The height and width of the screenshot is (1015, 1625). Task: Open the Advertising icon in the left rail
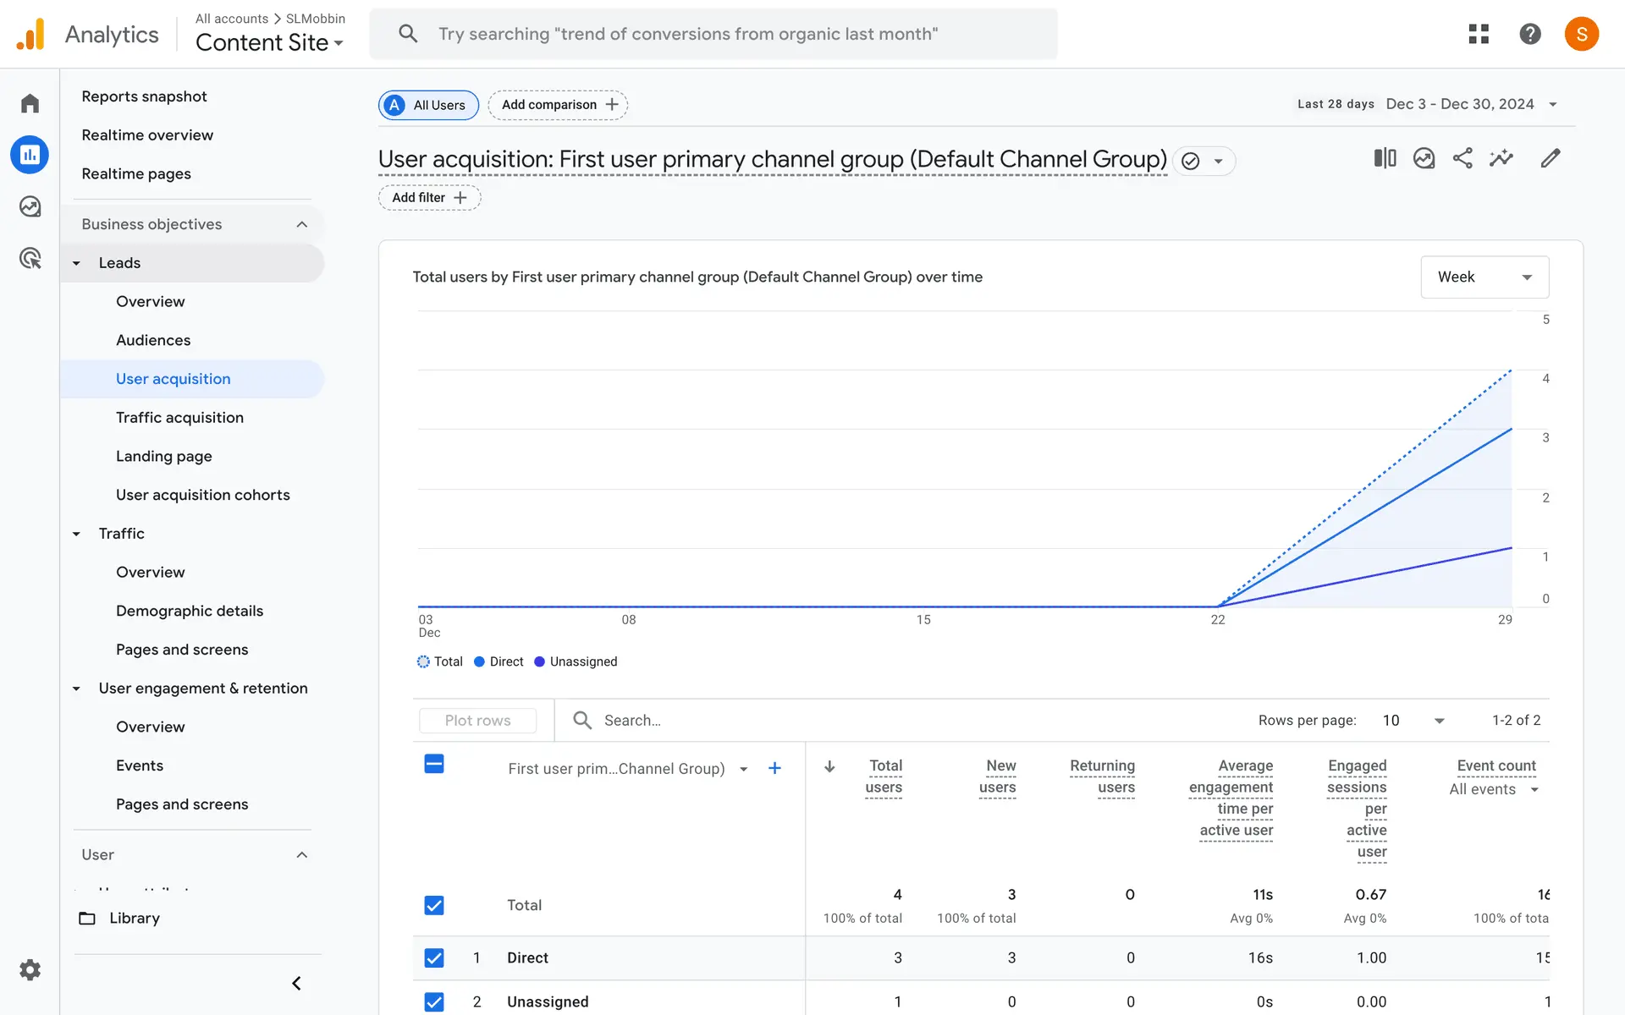pos(30,258)
